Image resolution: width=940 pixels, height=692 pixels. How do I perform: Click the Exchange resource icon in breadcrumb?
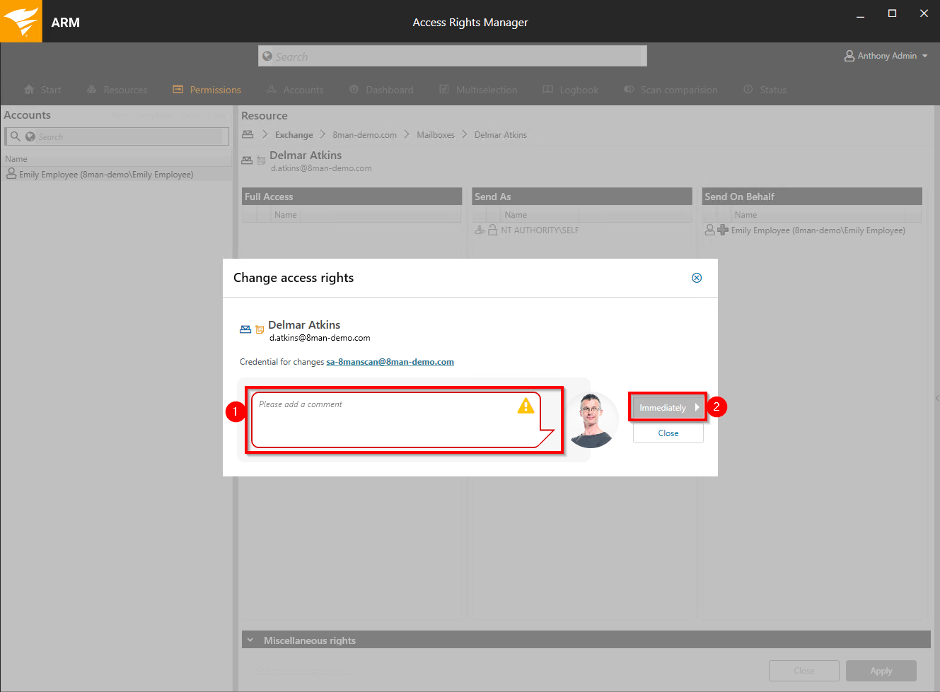248,135
